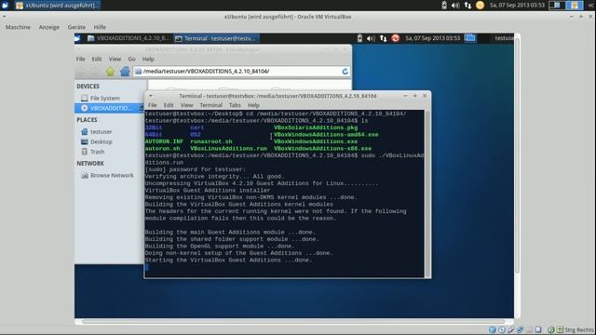Click the VirtualBox horizontal scrollbar
596x335 pixels.
(x=293, y=322)
